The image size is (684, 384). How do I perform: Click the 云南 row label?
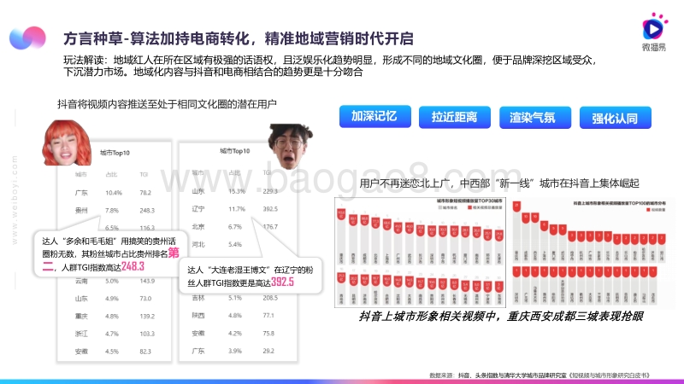click(81, 281)
